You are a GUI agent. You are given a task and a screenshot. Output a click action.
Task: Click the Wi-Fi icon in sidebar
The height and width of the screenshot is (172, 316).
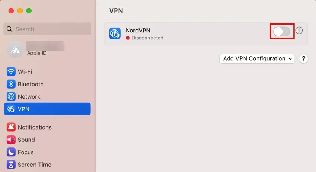(11, 72)
